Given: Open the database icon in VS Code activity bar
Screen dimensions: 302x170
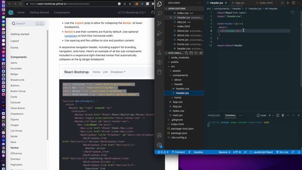Looking at the screenshot, I should 159,72.
